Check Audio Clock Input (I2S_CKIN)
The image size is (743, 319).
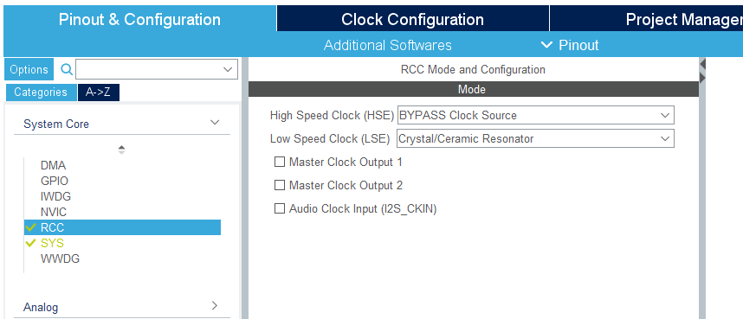pos(280,208)
